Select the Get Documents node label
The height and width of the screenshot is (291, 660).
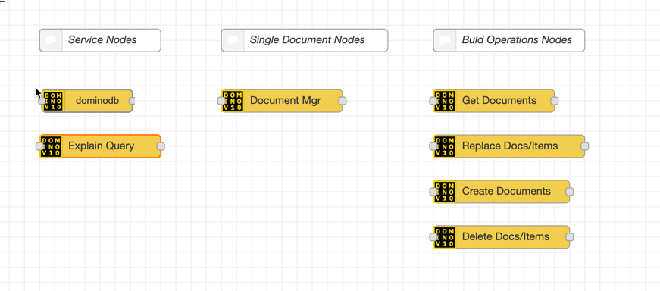tap(499, 100)
